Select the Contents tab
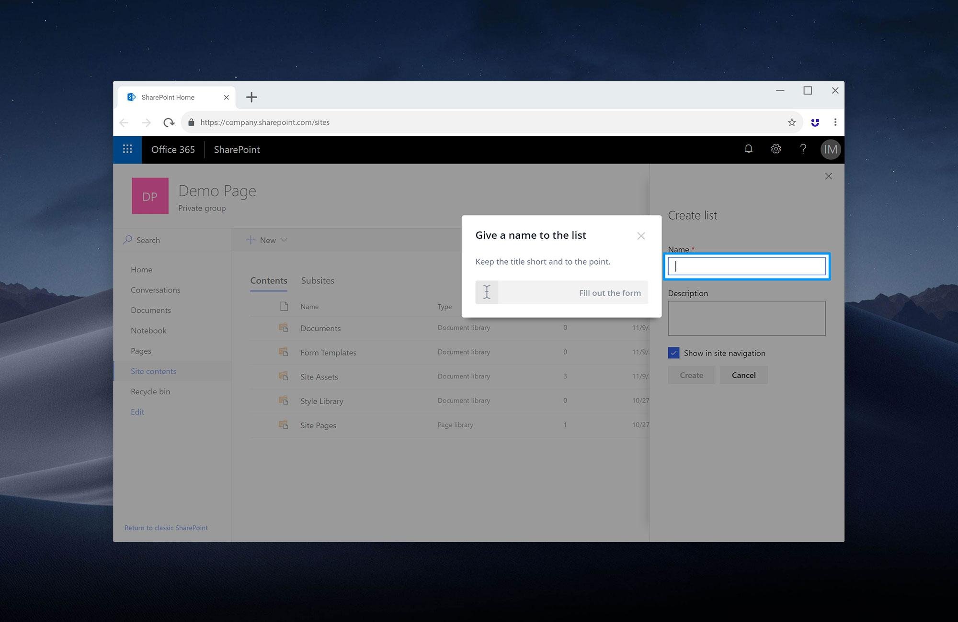The image size is (958, 622). coord(269,281)
